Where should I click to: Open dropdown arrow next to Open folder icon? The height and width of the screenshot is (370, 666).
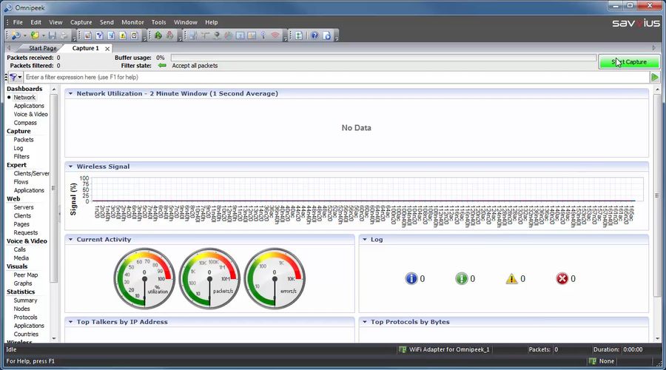(44, 36)
